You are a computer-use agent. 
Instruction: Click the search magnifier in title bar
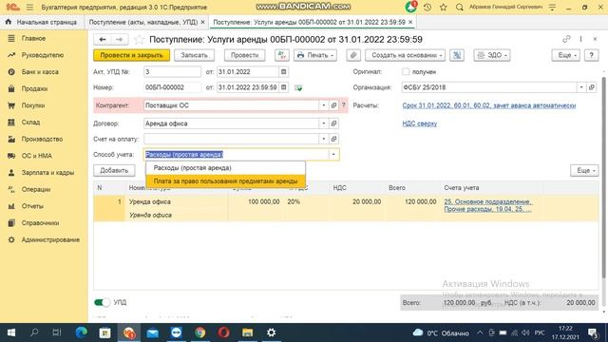tap(460, 7)
